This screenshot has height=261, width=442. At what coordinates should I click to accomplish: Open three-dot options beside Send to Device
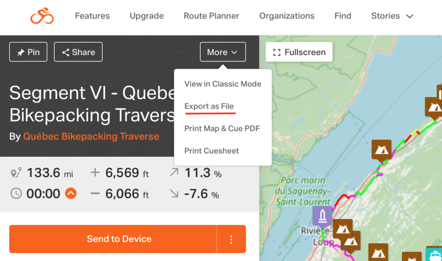[231, 239]
